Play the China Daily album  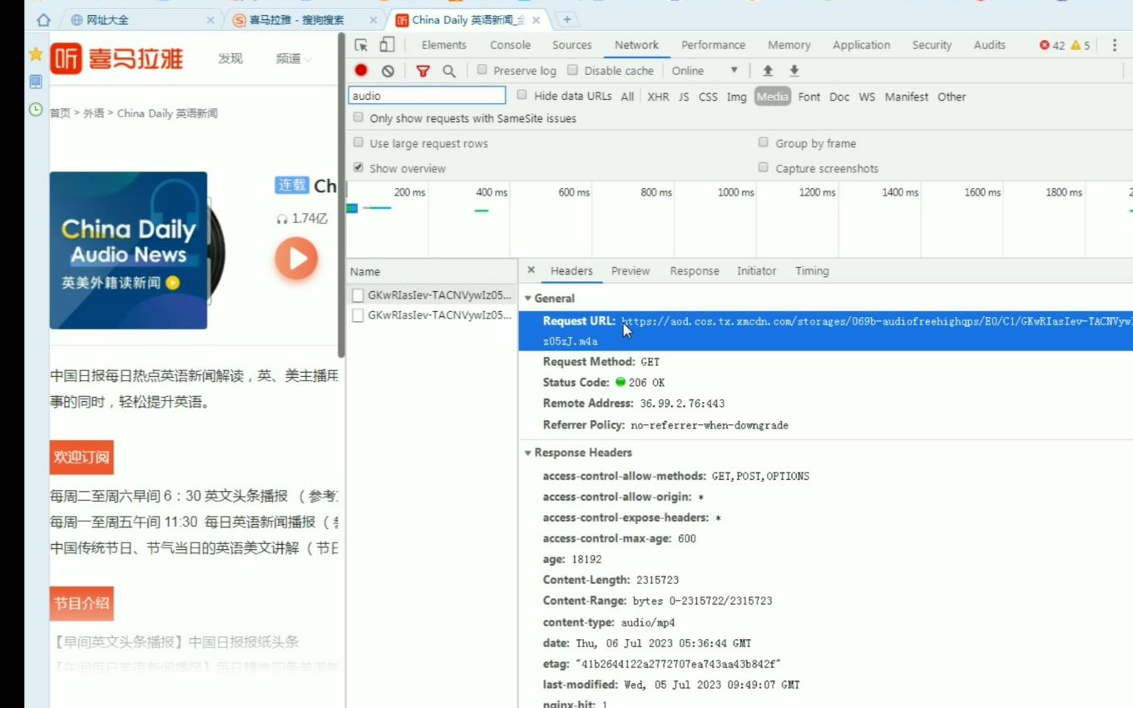296,258
